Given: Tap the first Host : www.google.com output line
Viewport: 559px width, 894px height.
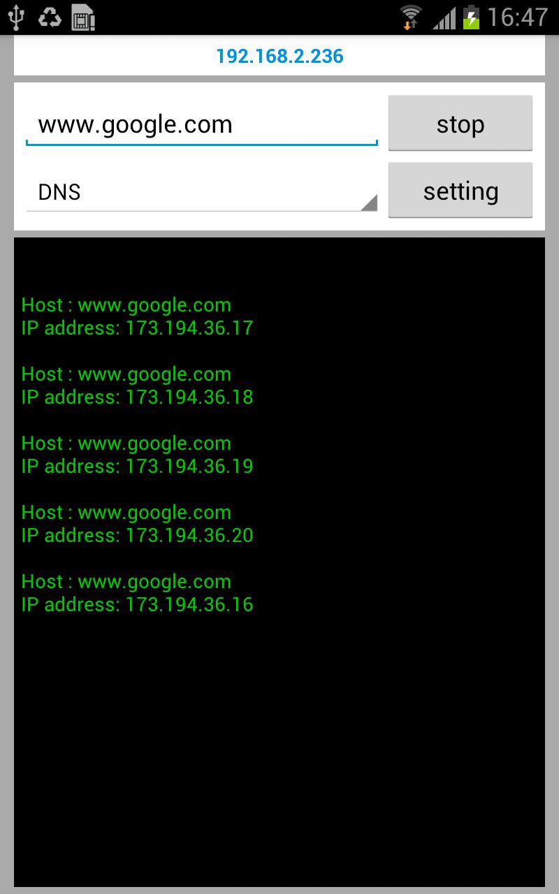Looking at the screenshot, I should (126, 305).
